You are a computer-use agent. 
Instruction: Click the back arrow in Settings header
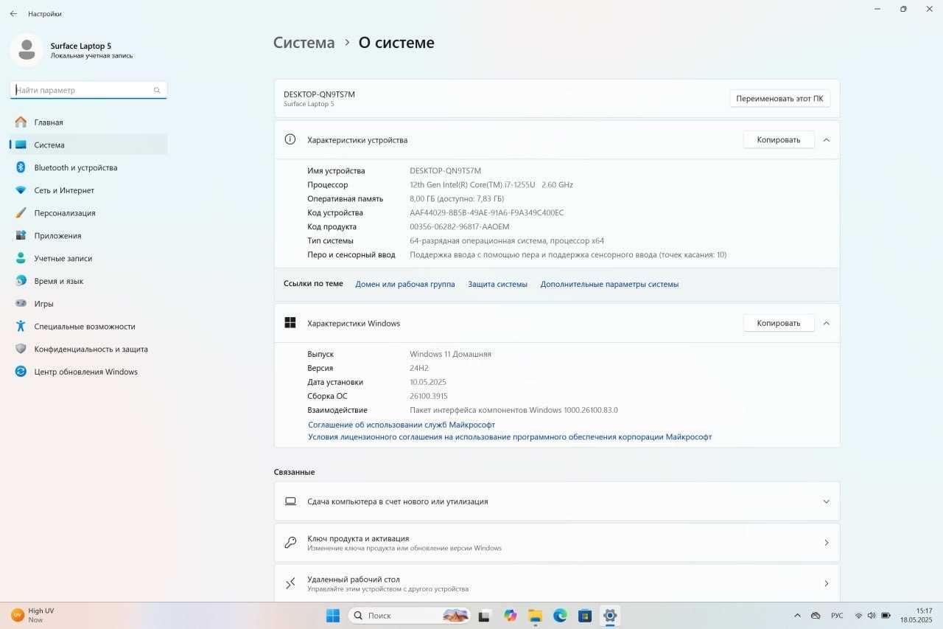tap(13, 13)
